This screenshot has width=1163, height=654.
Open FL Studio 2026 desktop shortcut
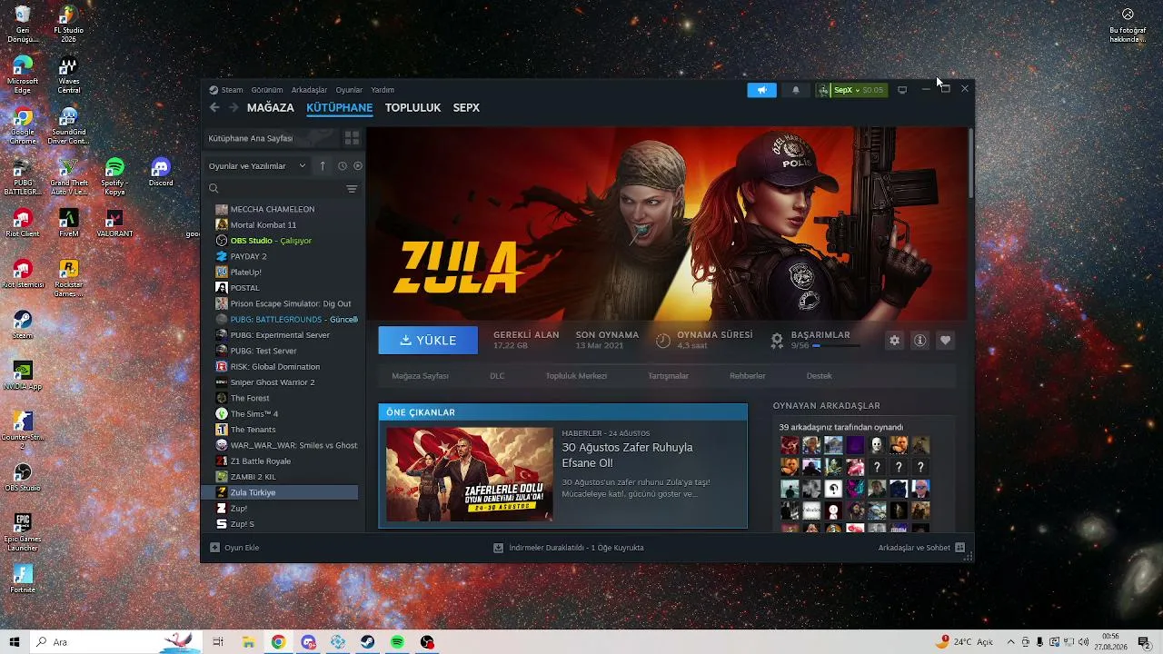(68, 25)
